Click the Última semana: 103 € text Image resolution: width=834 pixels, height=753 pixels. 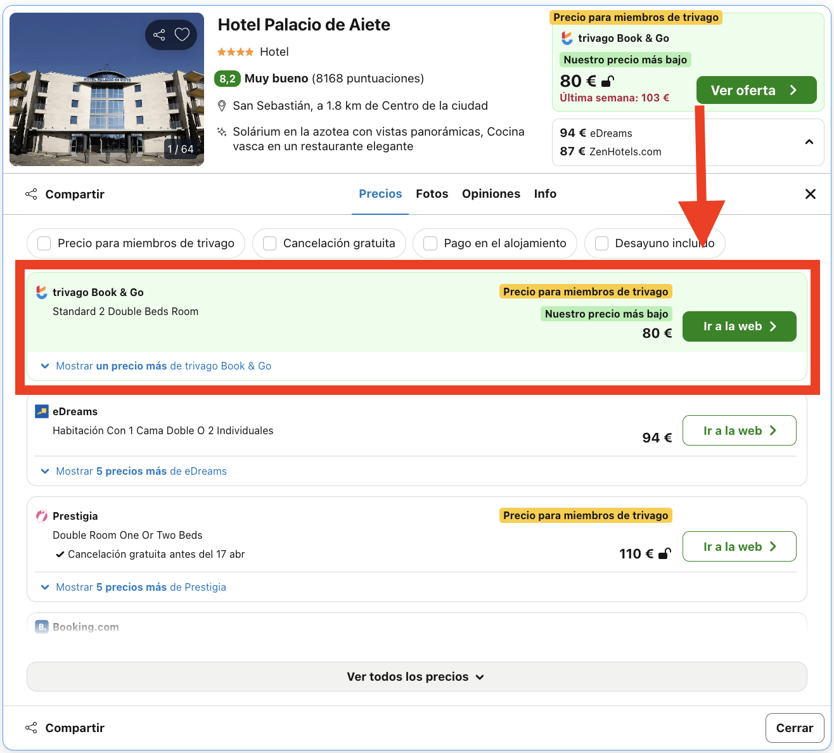pos(615,98)
